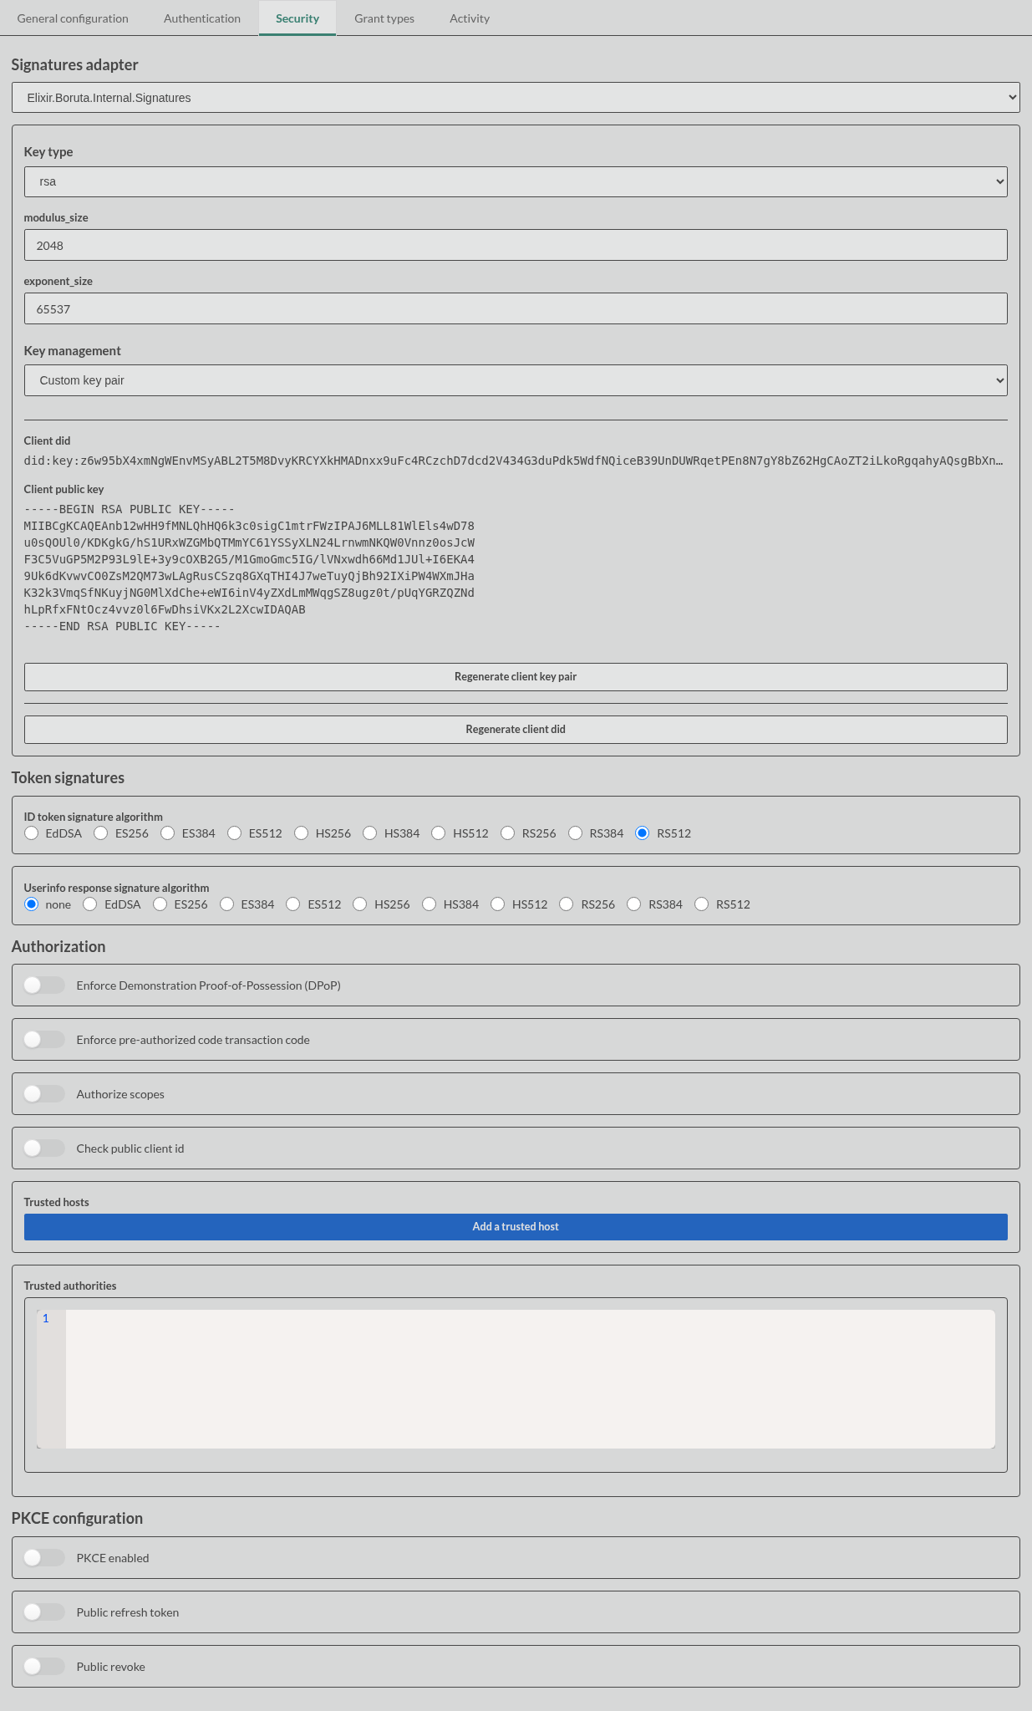Select ES256 for Userinfo response signature
The width and height of the screenshot is (1032, 1711).
[x=160, y=904]
